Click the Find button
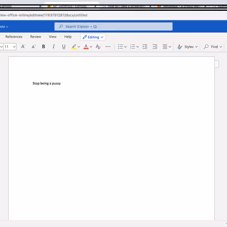Screen dimensions: 227x227 (213, 47)
